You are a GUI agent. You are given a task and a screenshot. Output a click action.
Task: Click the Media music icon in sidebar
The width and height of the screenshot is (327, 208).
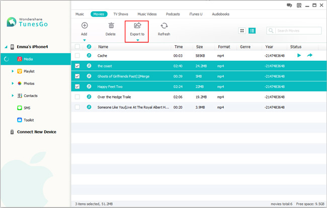tap(20, 59)
